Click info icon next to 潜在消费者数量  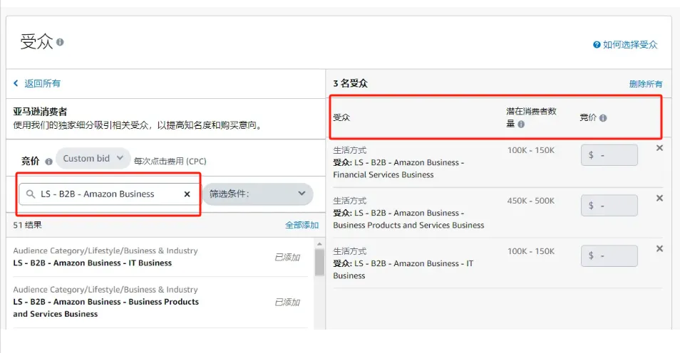(x=521, y=125)
